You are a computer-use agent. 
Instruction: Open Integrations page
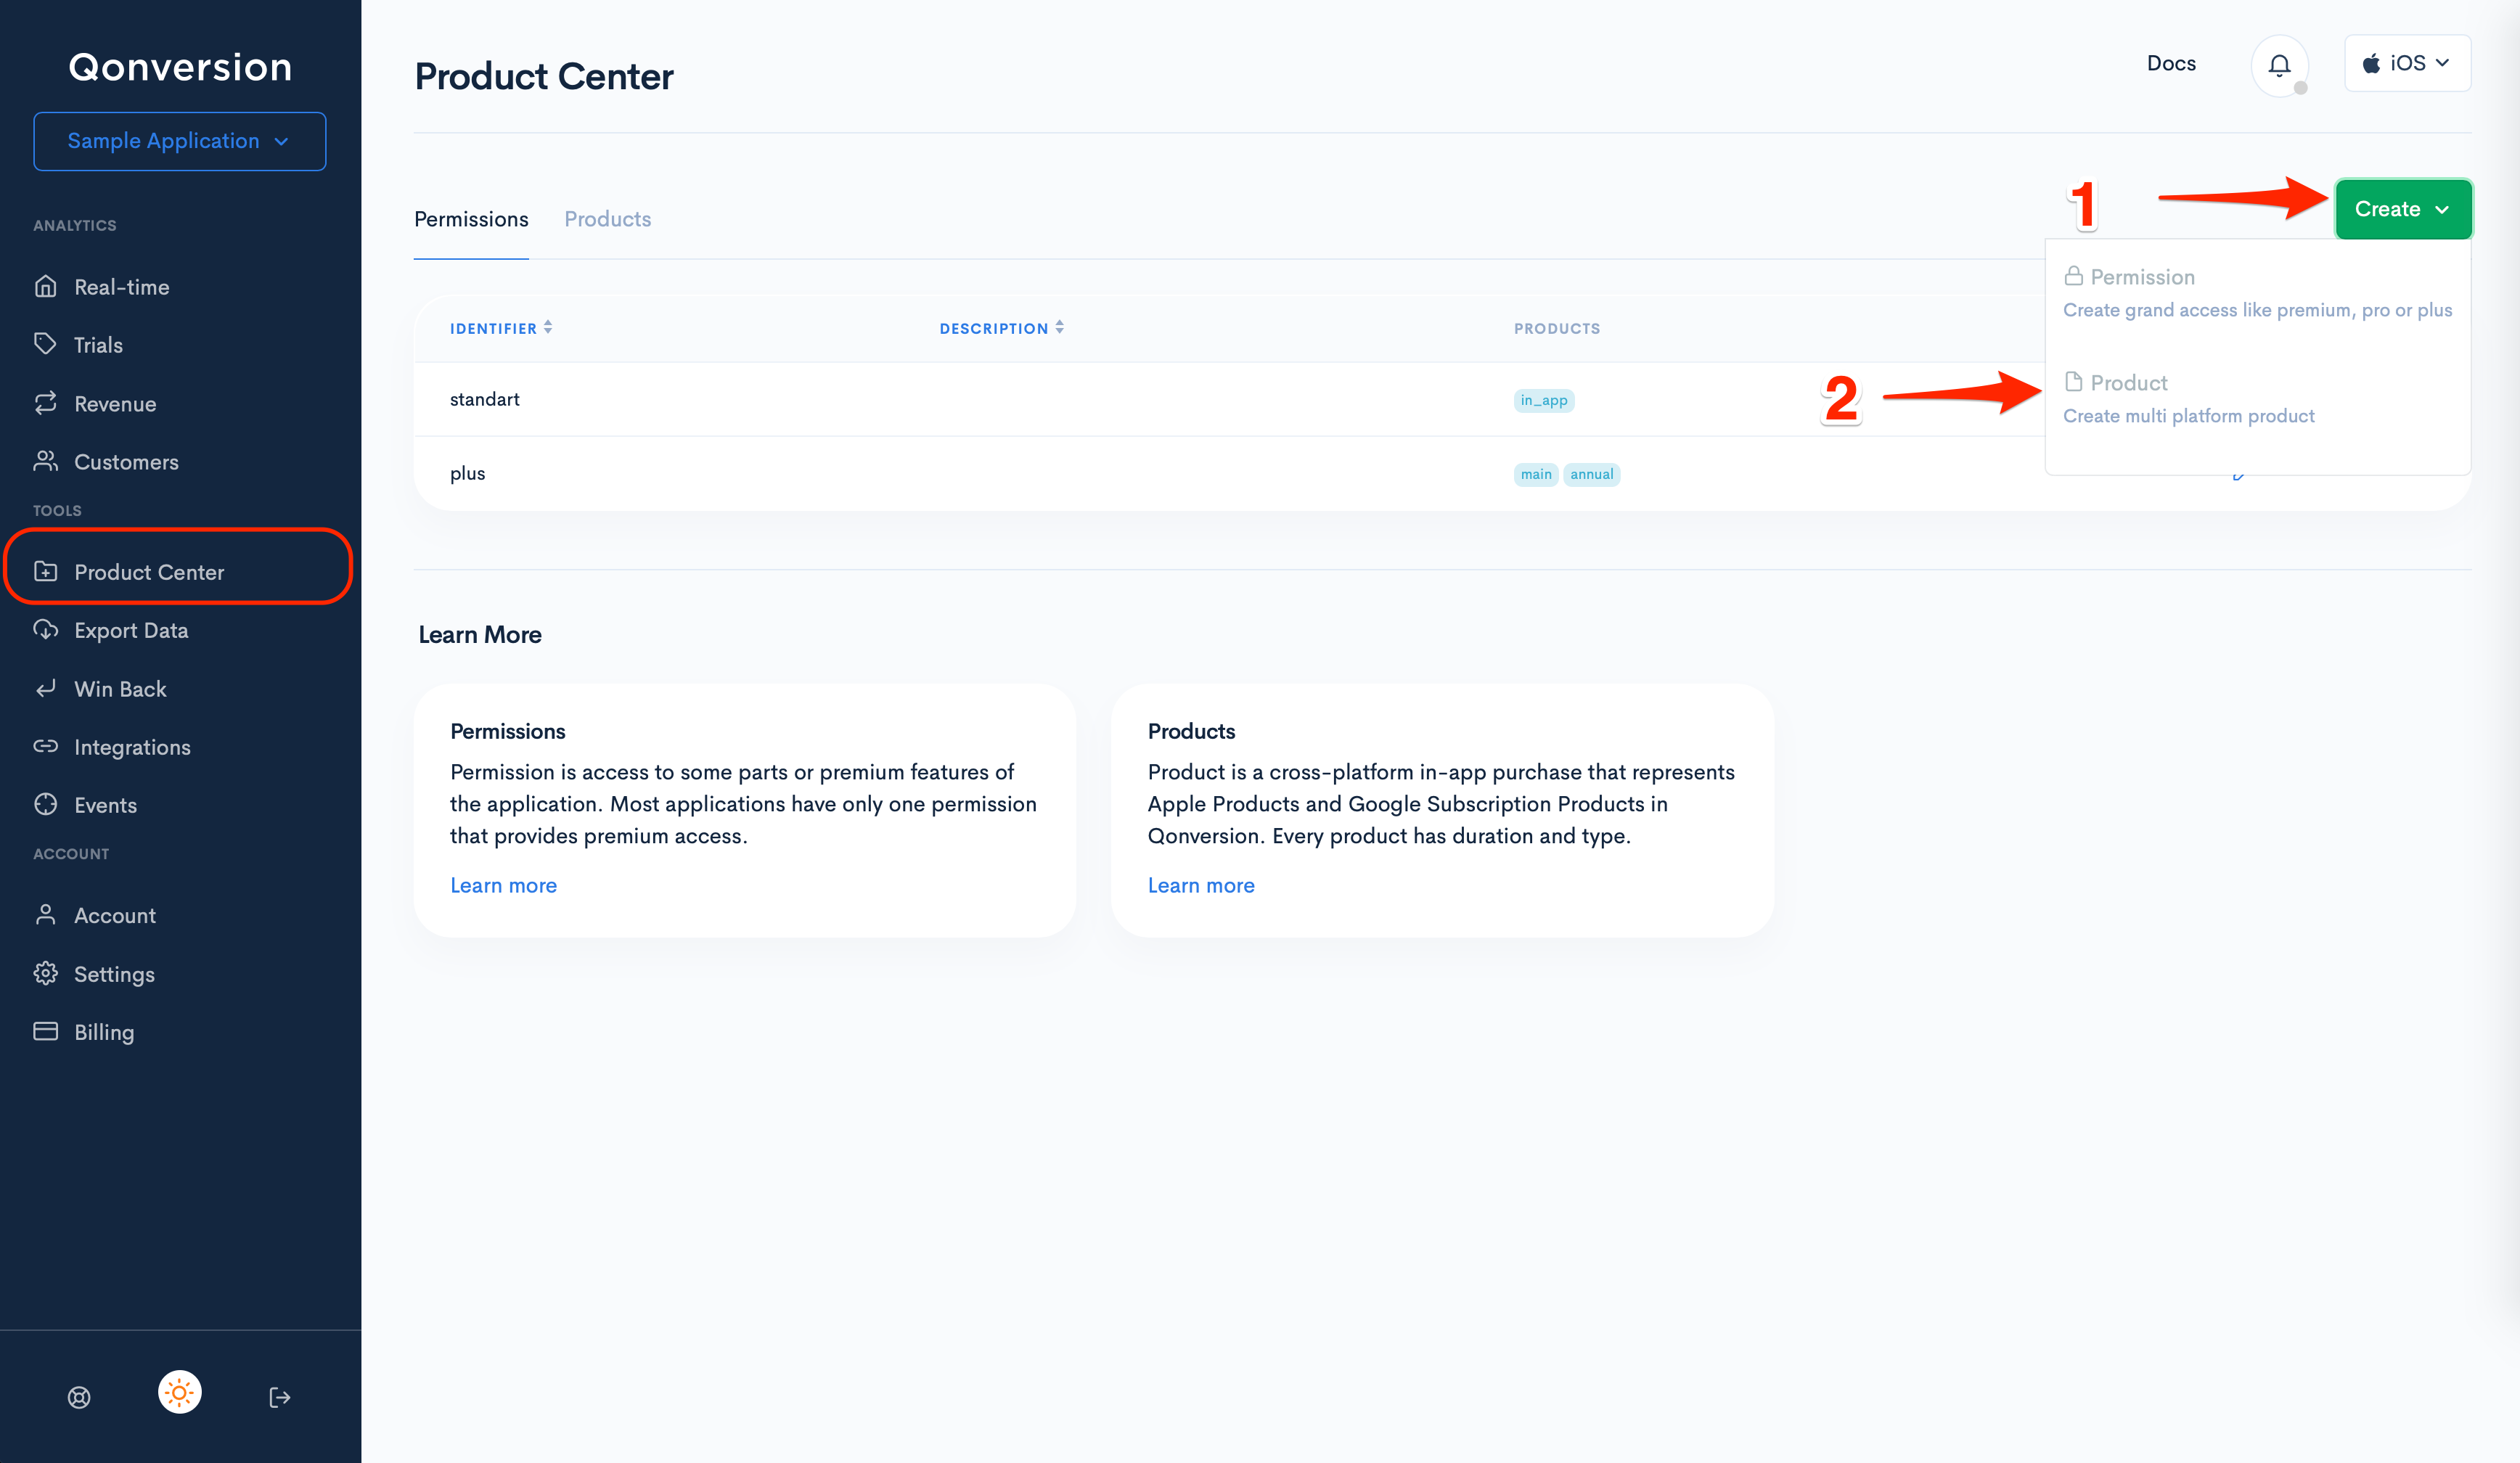click(x=132, y=747)
